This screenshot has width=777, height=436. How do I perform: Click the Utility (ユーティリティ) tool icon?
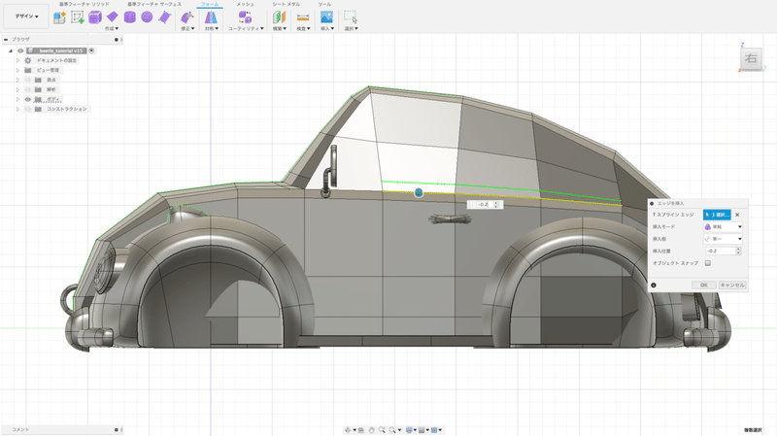244,17
